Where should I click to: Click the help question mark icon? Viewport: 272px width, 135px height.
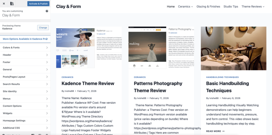[x=47, y=11]
